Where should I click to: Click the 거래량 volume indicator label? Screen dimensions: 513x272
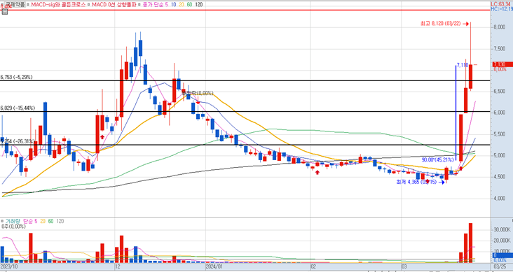(13, 221)
